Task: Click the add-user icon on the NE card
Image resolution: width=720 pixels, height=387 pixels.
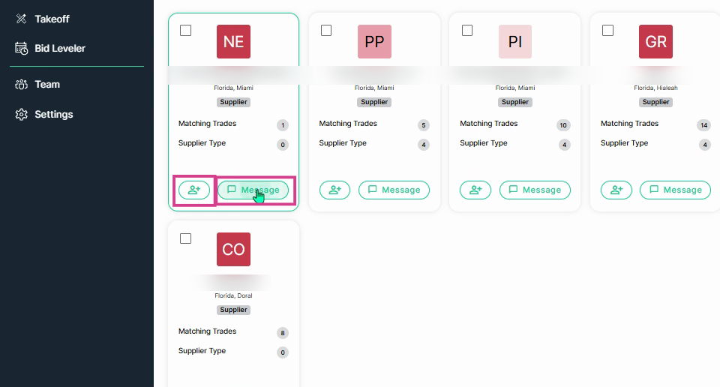Action: click(x=194, y=190)
